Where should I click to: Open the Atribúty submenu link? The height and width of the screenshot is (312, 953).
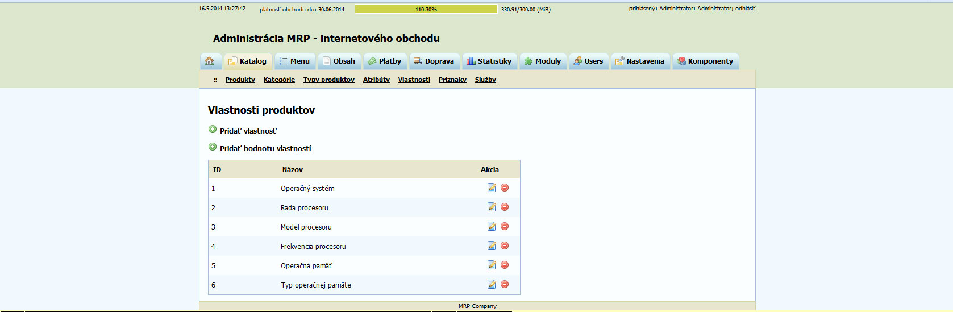tap(376, 80)
